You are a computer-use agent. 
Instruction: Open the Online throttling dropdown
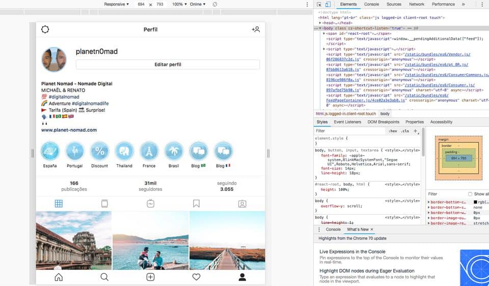pyautogui.click(x=198, y=5)
